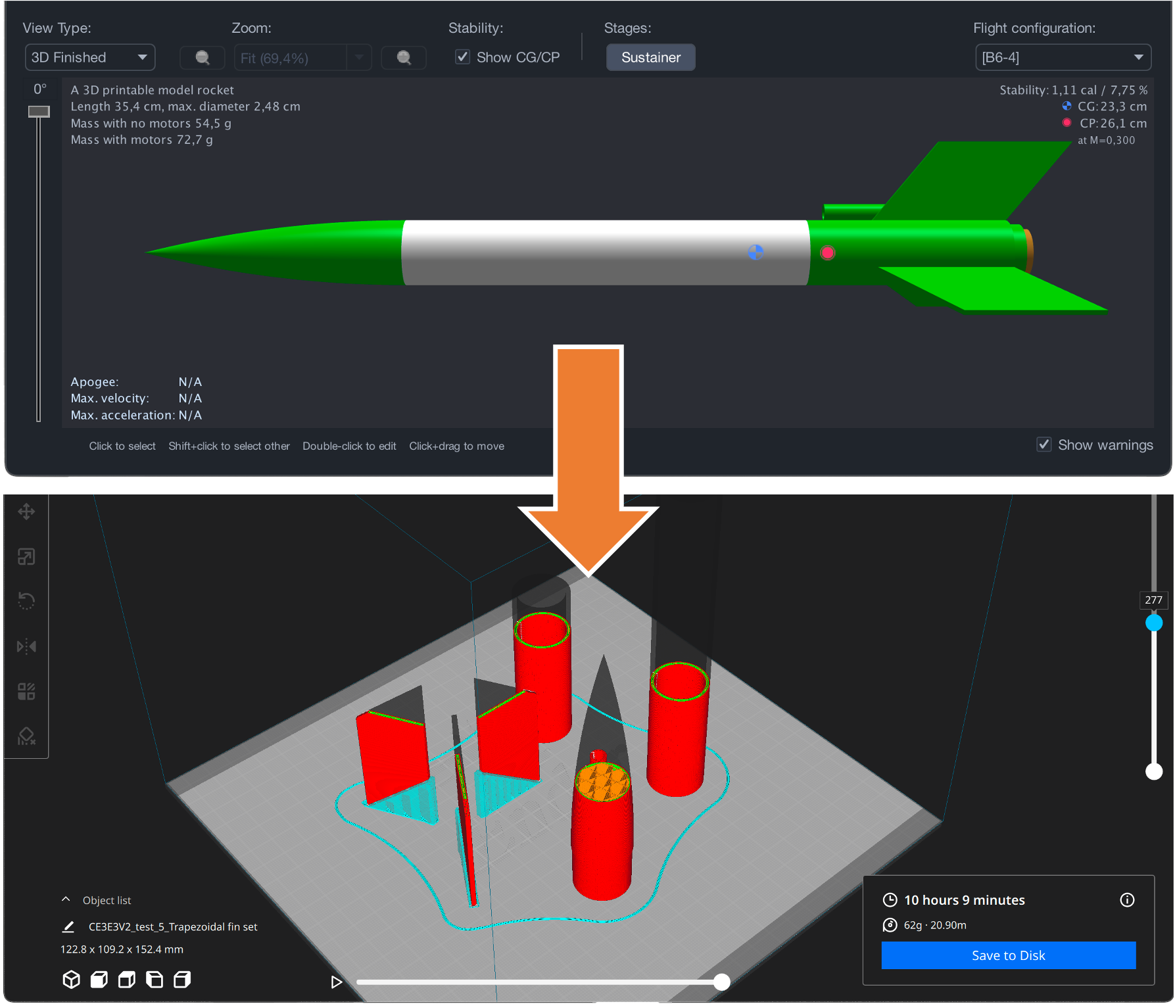
Task: Uncheck the Show CG/CP checkbox
Action: point(463,57)
